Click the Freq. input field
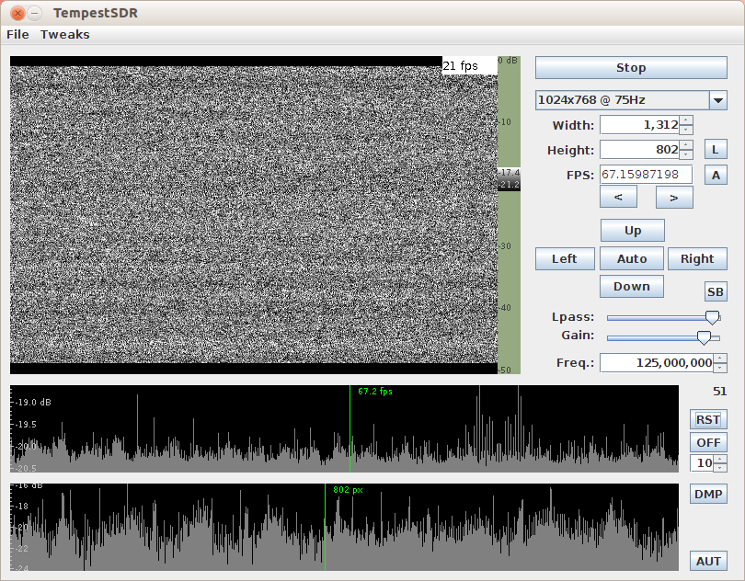The height and width of the screenshot is (581, 745). (x=657, y=363)
